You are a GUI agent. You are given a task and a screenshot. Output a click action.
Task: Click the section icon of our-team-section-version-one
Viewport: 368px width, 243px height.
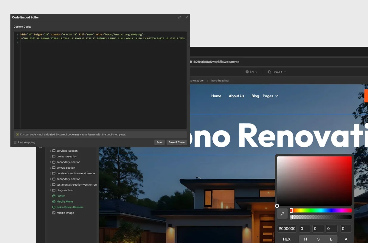(x=54, y=173)
